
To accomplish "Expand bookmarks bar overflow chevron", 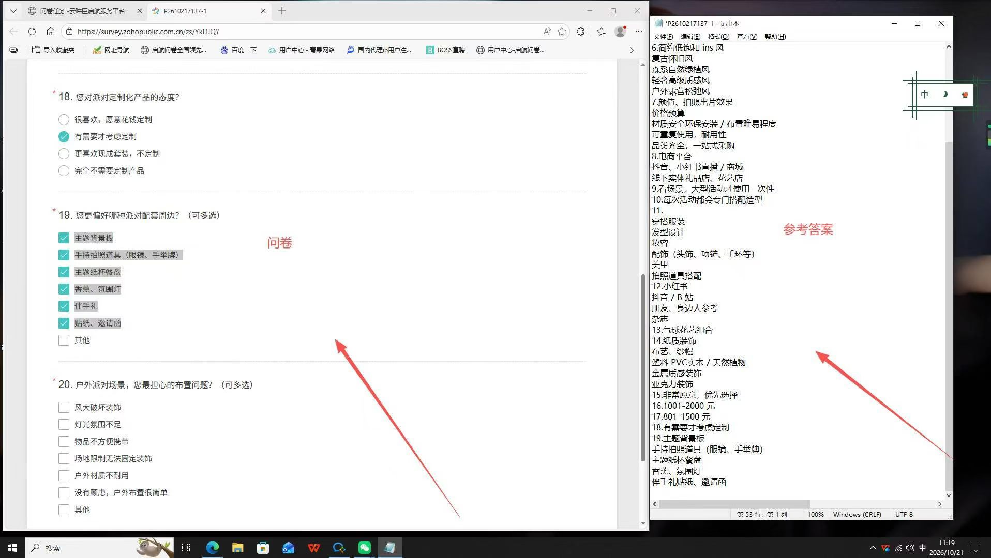I will click(x=632, y=50).
